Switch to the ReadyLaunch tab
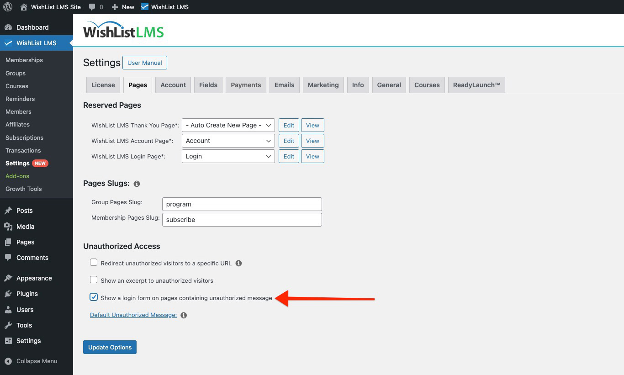 click(x=476, y=85)
